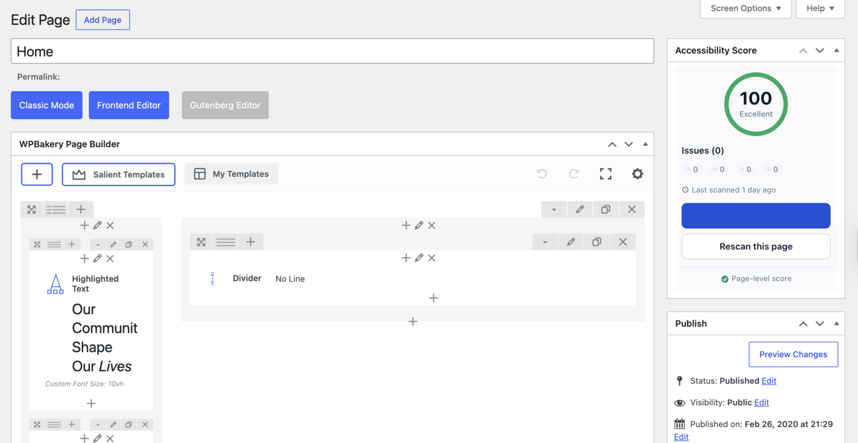Screen dimensions: 858x443
Task: Click the Add Page button
Action: click(x=103, y=20)
